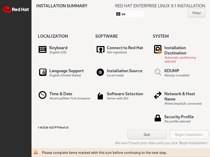This screenshot has width=210, height=157.
Task: Click 'Installation Destination' title
Action: [x=175, y=50]
